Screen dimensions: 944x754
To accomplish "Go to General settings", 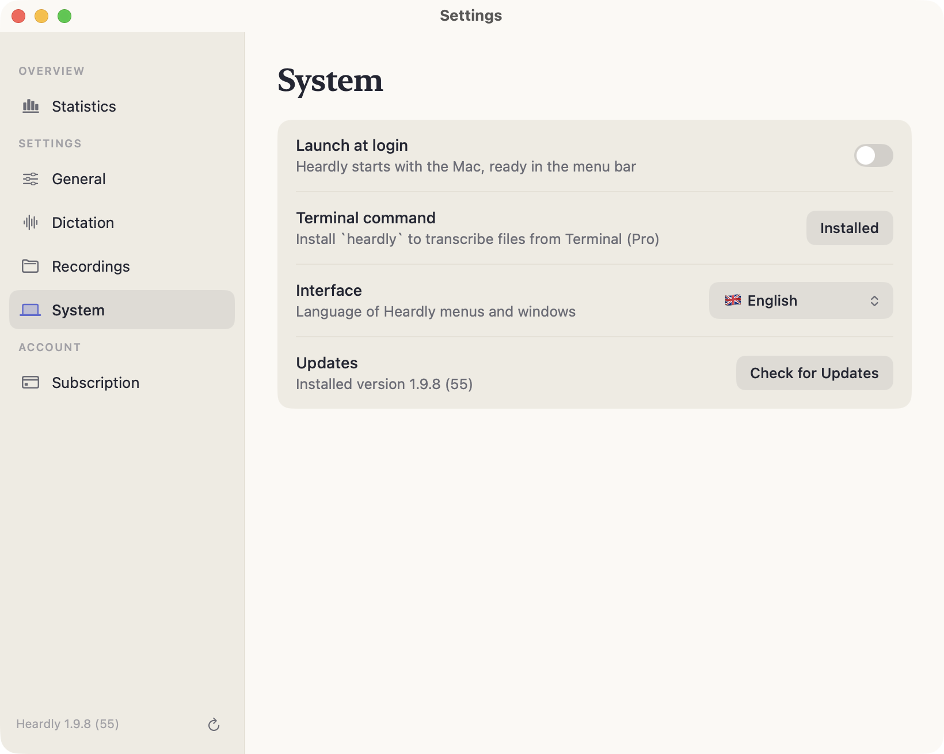I will point(122,179).
